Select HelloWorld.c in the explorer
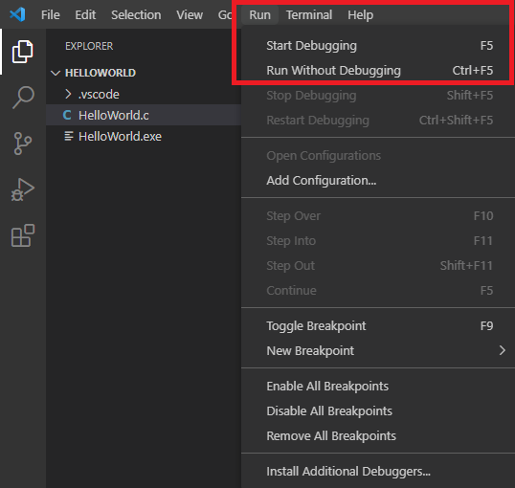Viewport: 515px width, 488px height. (x=144, y=115)
